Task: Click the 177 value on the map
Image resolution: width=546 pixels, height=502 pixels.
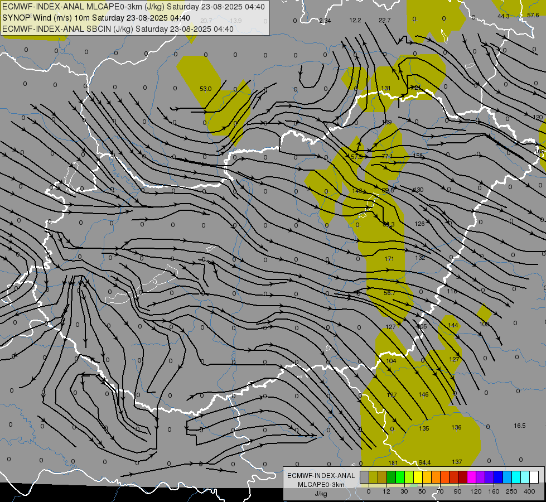Action: (x=392, y=395)
